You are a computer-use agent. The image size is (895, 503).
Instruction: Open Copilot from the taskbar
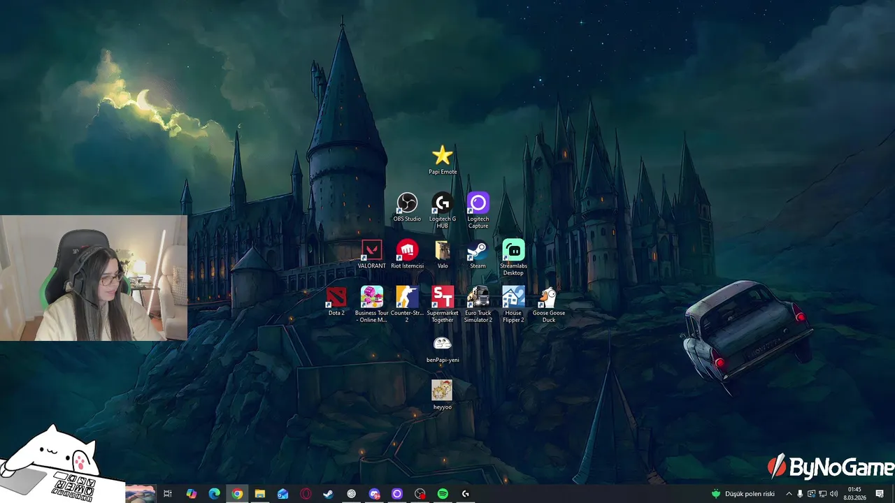(x=192, y=494)
